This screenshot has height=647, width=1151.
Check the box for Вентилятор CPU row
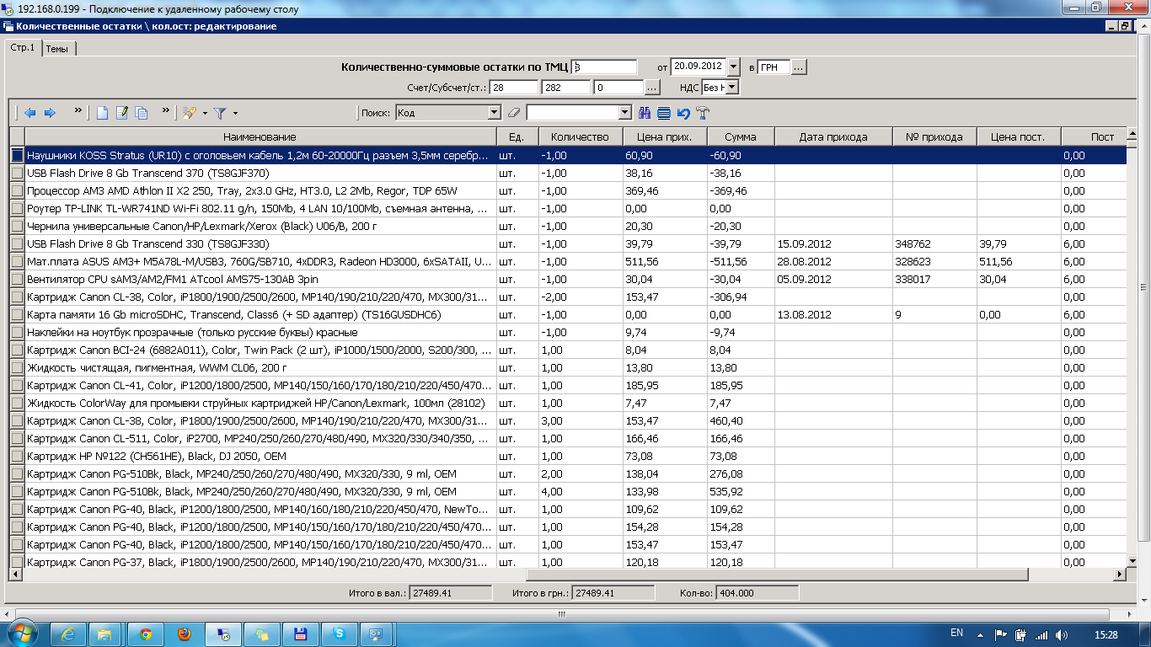pyautogui.click(x=17, y=280)
